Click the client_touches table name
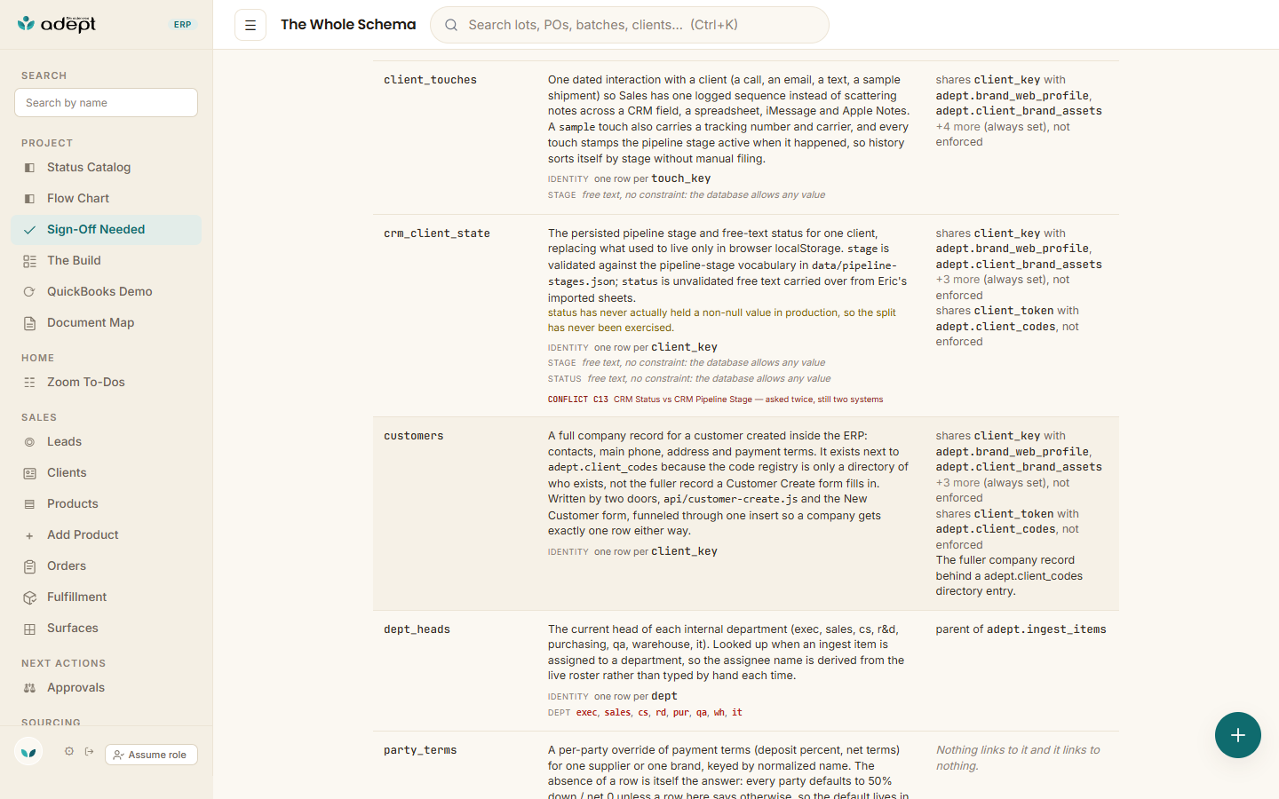 pyautogui.click(x=430, y=80)
